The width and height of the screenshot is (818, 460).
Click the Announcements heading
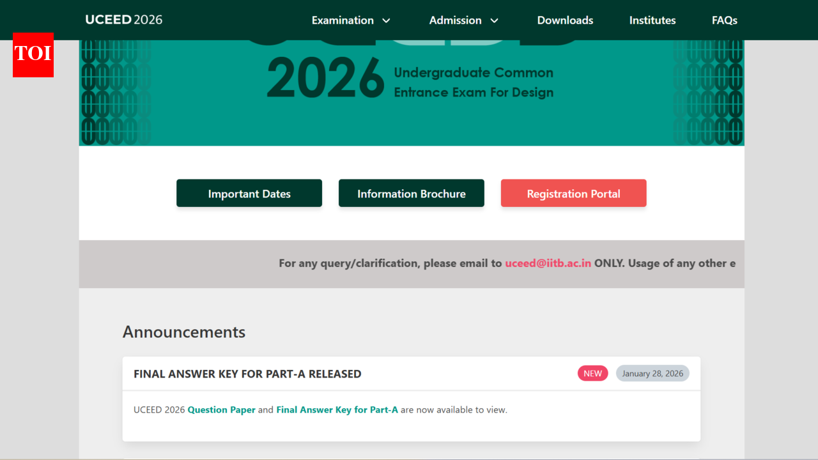tap(183, 332)
